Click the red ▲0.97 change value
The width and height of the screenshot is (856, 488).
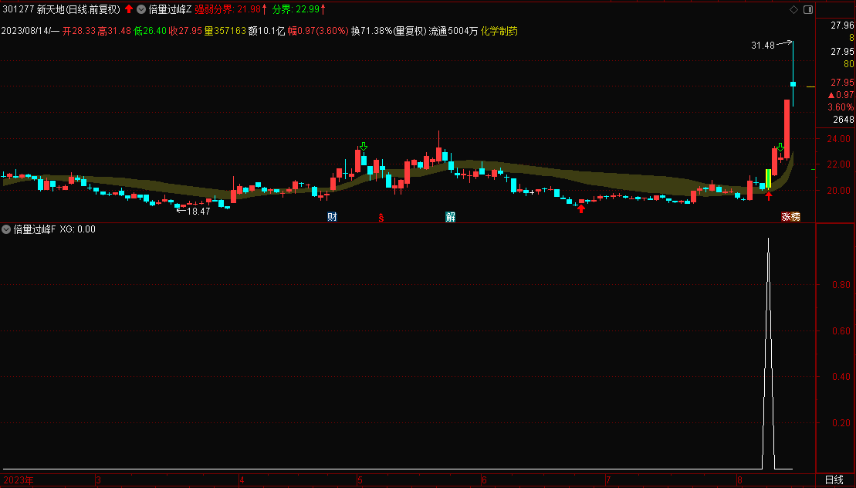(x=841, y=95)
